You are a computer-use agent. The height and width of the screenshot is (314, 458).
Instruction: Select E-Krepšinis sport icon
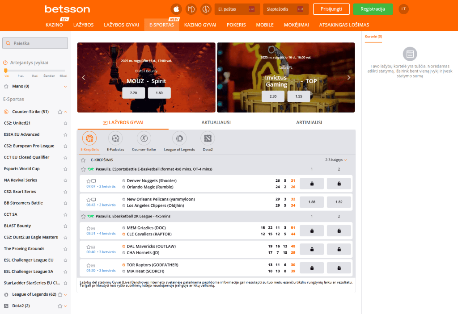[x=89, y=138]
